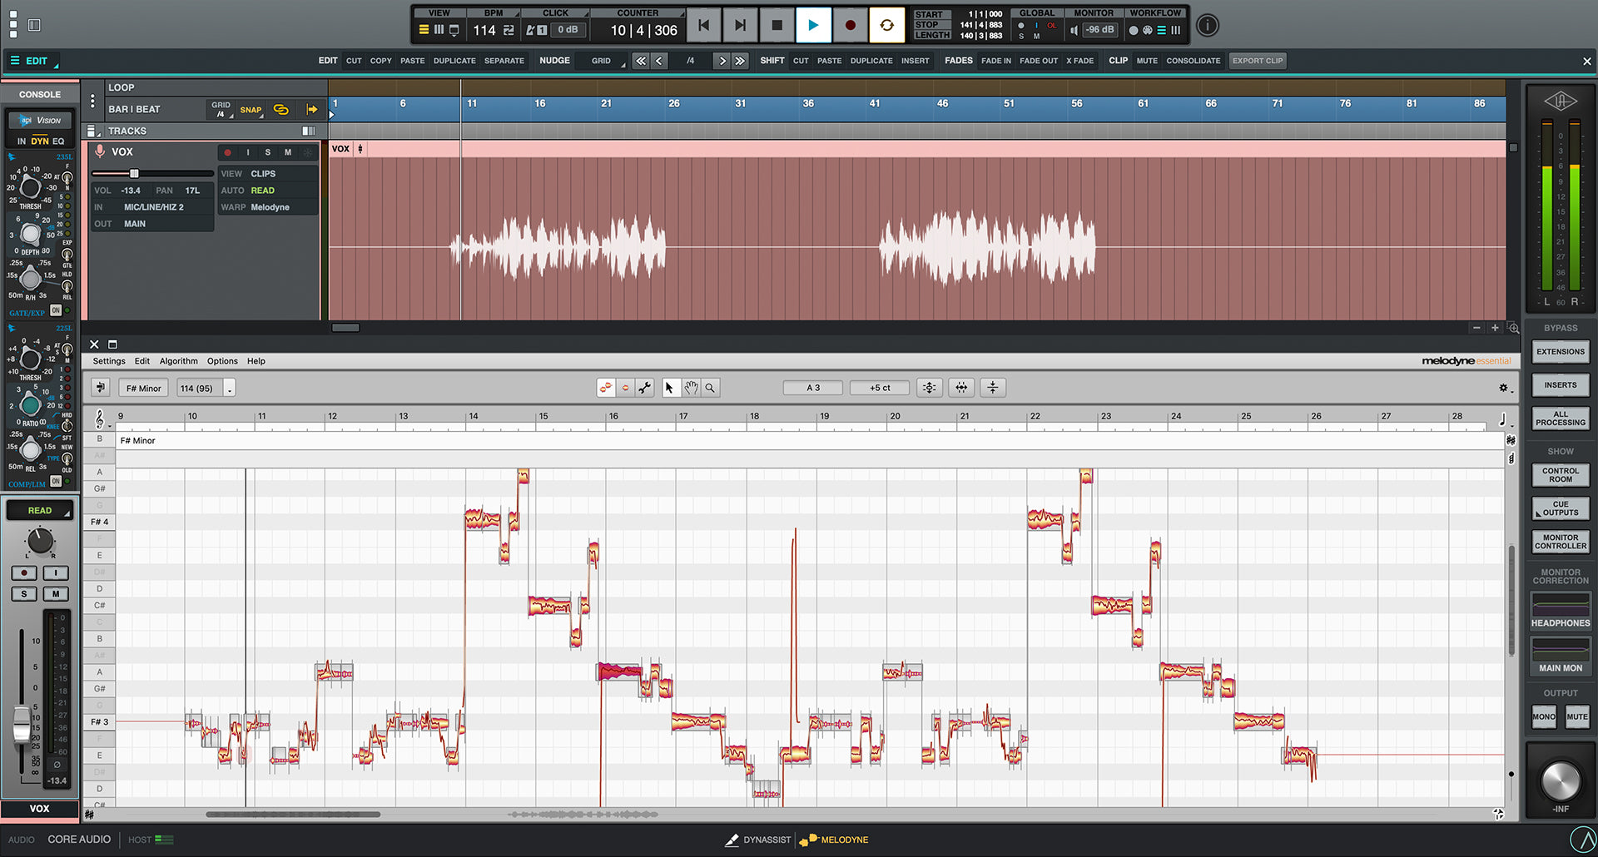Click the info icon next to Workflow

tap(1207, 26)
